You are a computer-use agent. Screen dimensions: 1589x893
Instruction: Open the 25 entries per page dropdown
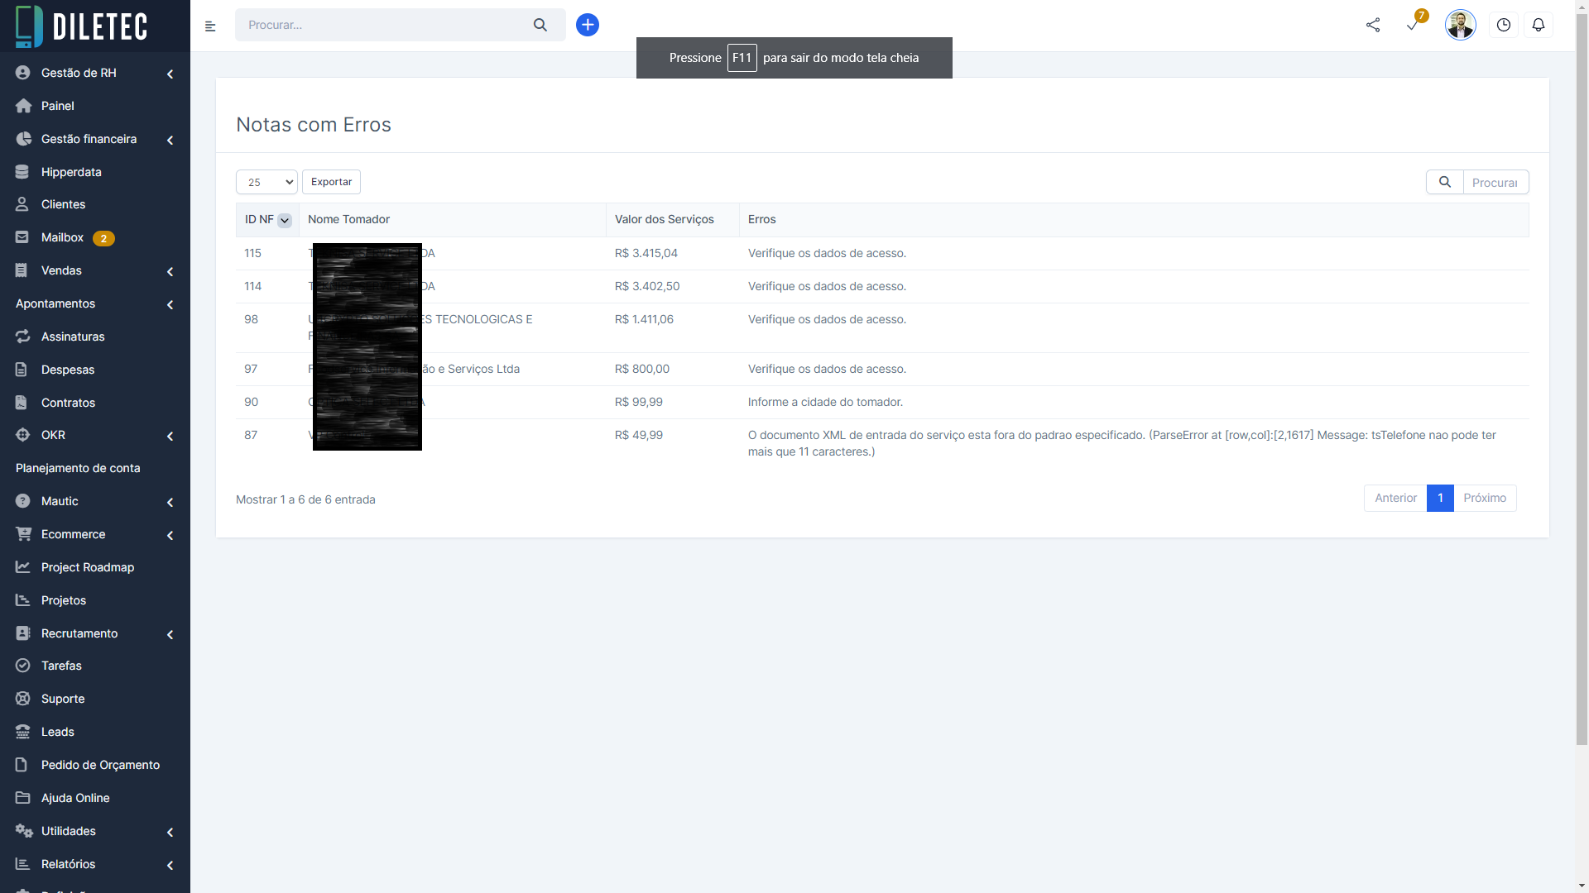point(266,182)
